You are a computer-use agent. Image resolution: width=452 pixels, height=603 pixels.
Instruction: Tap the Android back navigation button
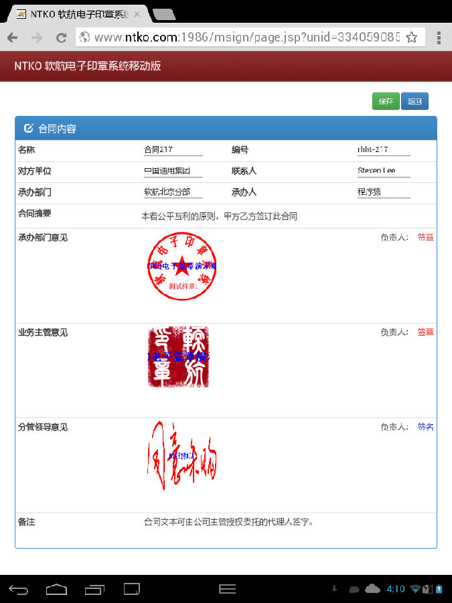(19, 589)
